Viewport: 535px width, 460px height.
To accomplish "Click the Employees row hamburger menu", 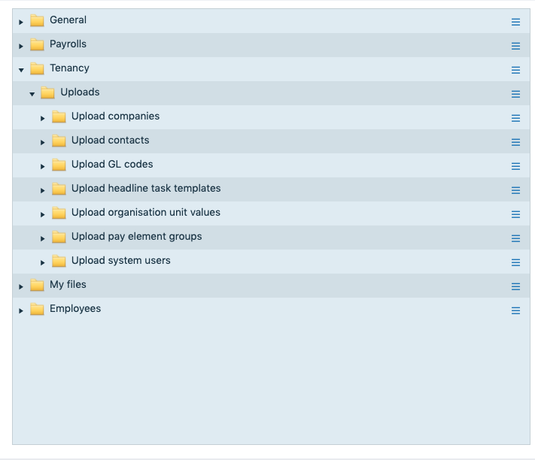I will point(515,310).
